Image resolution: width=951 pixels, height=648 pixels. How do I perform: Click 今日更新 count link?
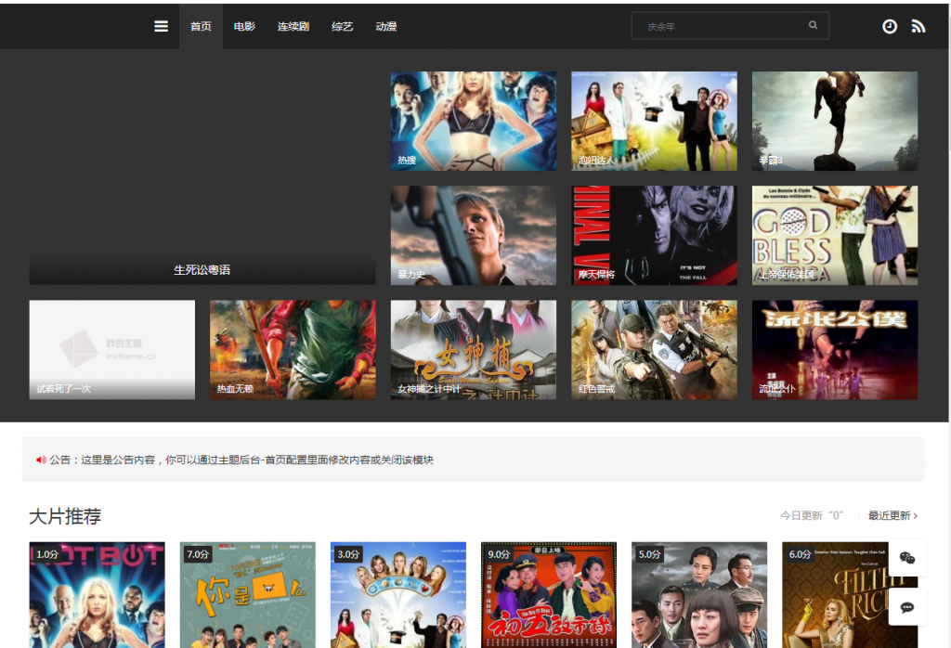click(811, 516)
